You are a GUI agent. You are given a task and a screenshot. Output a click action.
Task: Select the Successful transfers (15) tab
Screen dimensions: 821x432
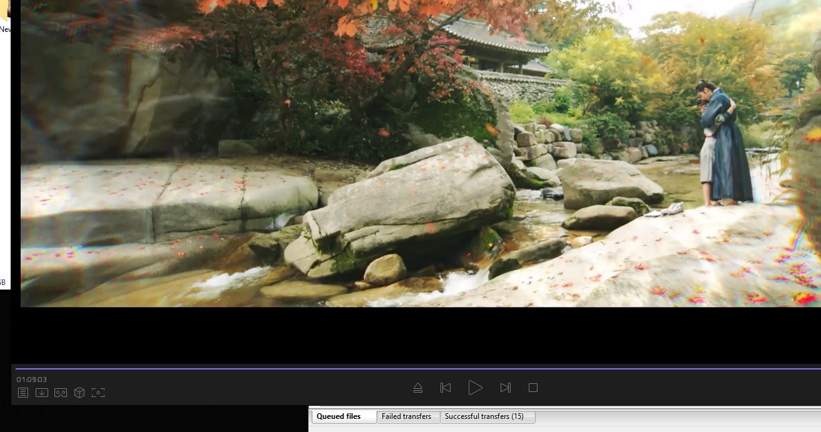pyautogui.click(x=484, y=416)
